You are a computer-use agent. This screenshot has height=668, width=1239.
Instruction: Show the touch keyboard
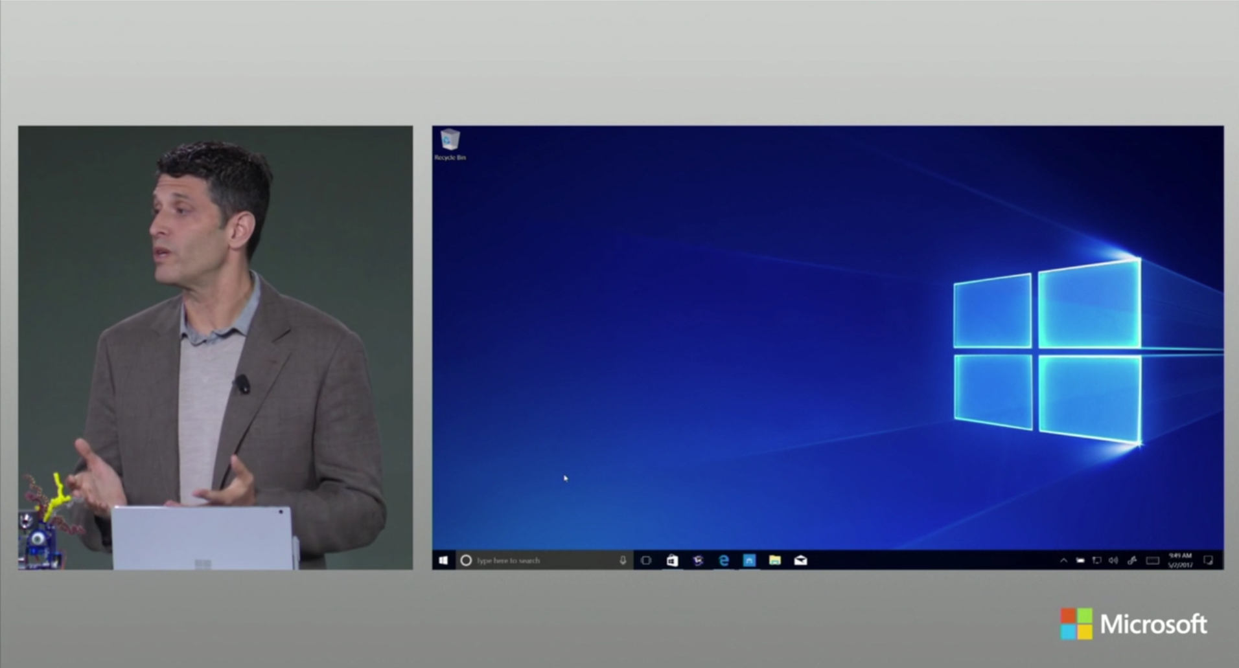1153,561
